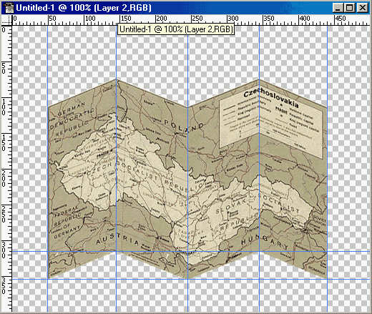Click the 250 mark on the horizontal ruler
The width and height of the screenshot is (372, 314).
point(197,19)
